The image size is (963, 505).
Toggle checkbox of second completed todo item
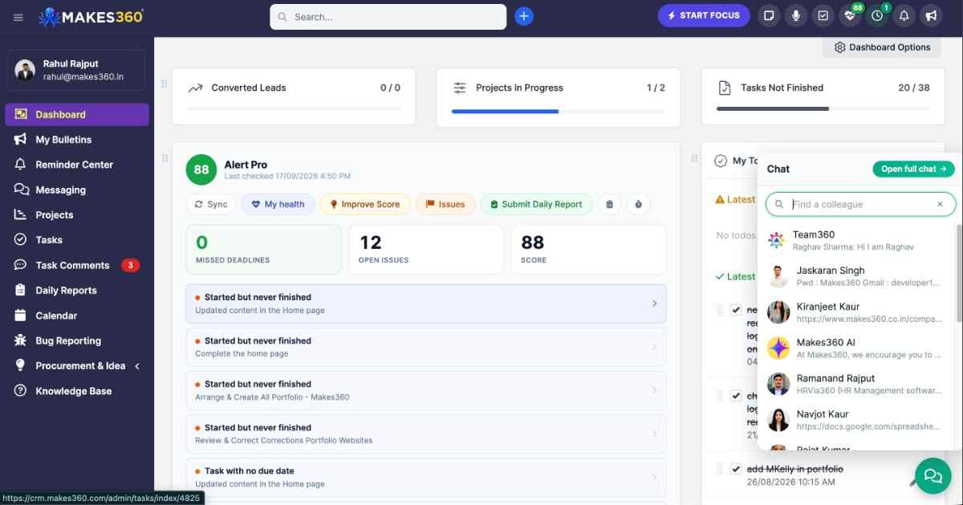(x=736, y=395)
